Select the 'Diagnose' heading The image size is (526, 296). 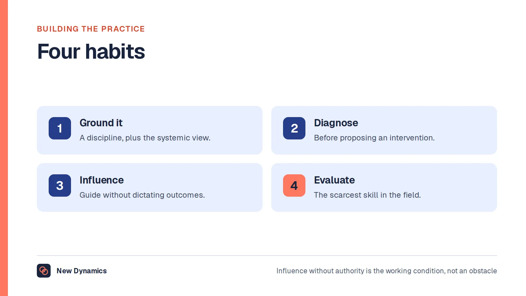336,123
